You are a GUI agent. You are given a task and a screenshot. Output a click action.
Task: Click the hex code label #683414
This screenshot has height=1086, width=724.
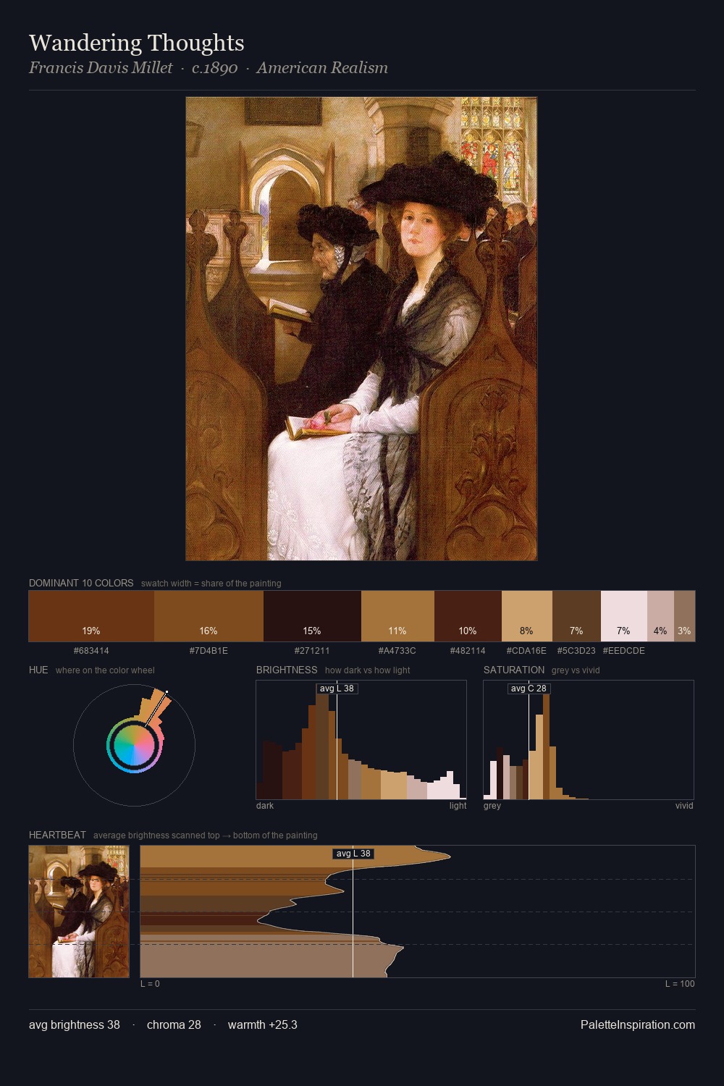point(91,651)
